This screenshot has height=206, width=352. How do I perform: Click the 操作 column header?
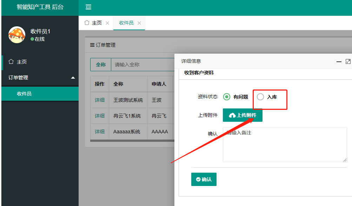click(x=100, y=84)
